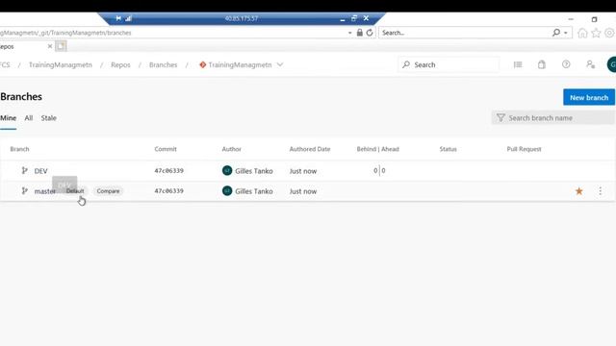Open a new browser tab
The width and height of the screenshot is (616, 346).
tap(61, 46)
